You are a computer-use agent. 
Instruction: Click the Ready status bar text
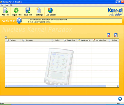pyautogui.click(x=2, y=103)
